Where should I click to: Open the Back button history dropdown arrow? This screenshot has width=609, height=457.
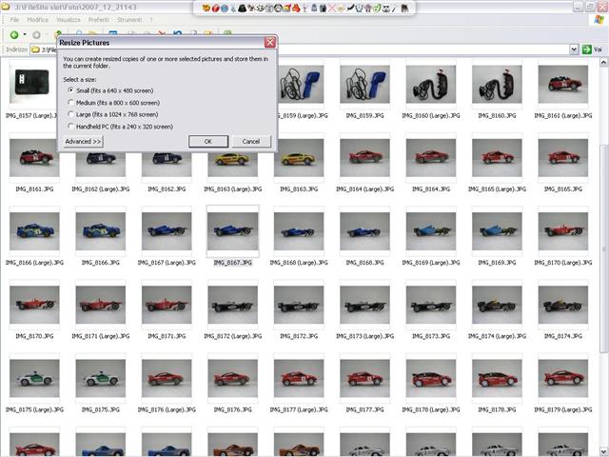[x=25, y=34]
